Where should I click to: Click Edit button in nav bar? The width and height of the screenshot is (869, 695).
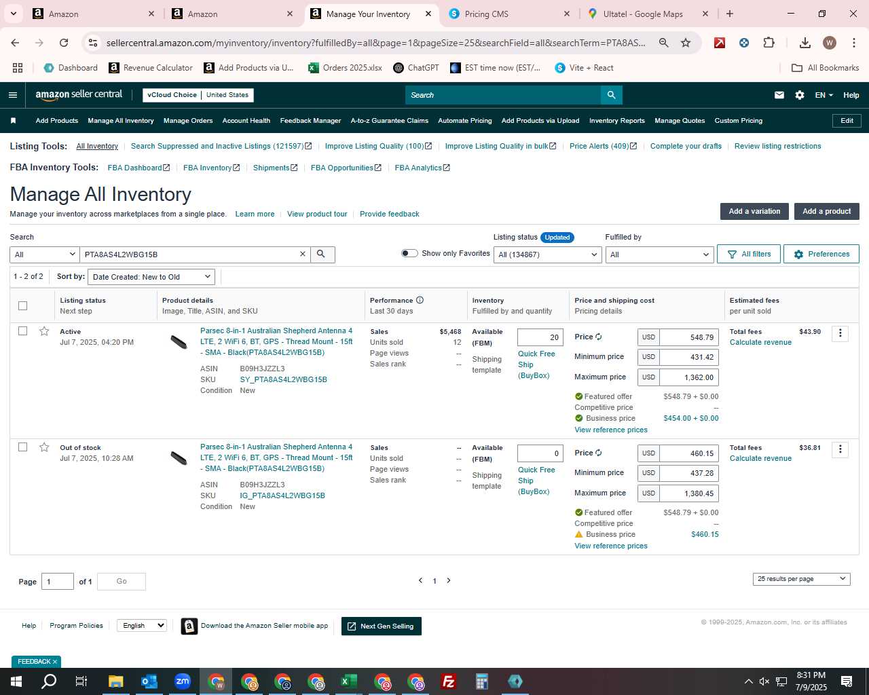coord(847,121)
